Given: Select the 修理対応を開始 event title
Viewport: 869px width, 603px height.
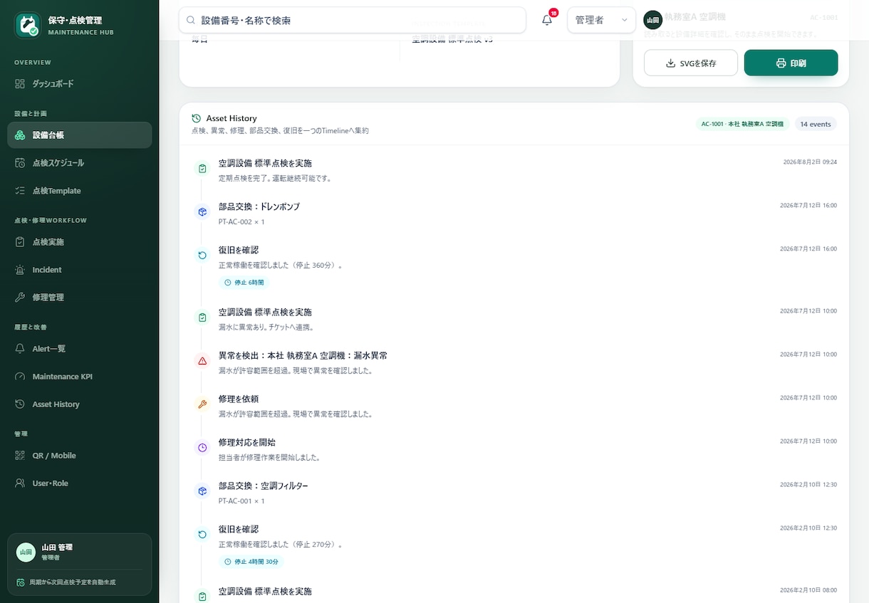Looking at the screenshot, I should (x=247, y=442).
